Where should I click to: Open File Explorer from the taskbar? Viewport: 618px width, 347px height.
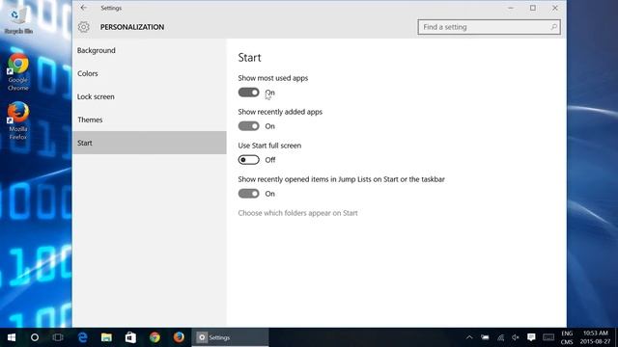click(x=106, y=337)
